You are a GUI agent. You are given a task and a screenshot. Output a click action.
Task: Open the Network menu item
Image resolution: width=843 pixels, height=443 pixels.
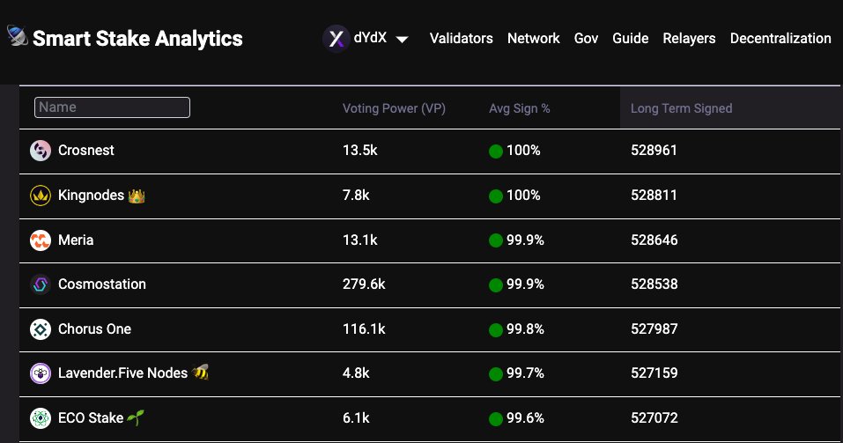coord(533,38)
